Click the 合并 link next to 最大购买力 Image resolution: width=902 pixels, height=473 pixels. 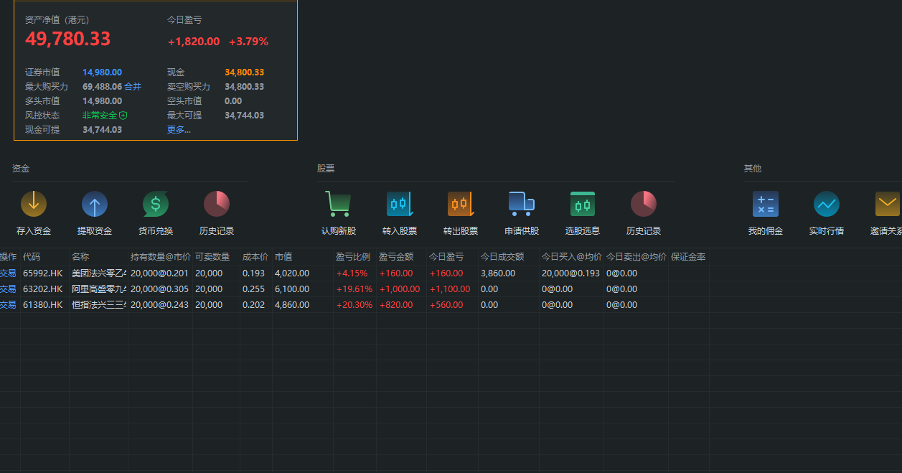(133, 87)
